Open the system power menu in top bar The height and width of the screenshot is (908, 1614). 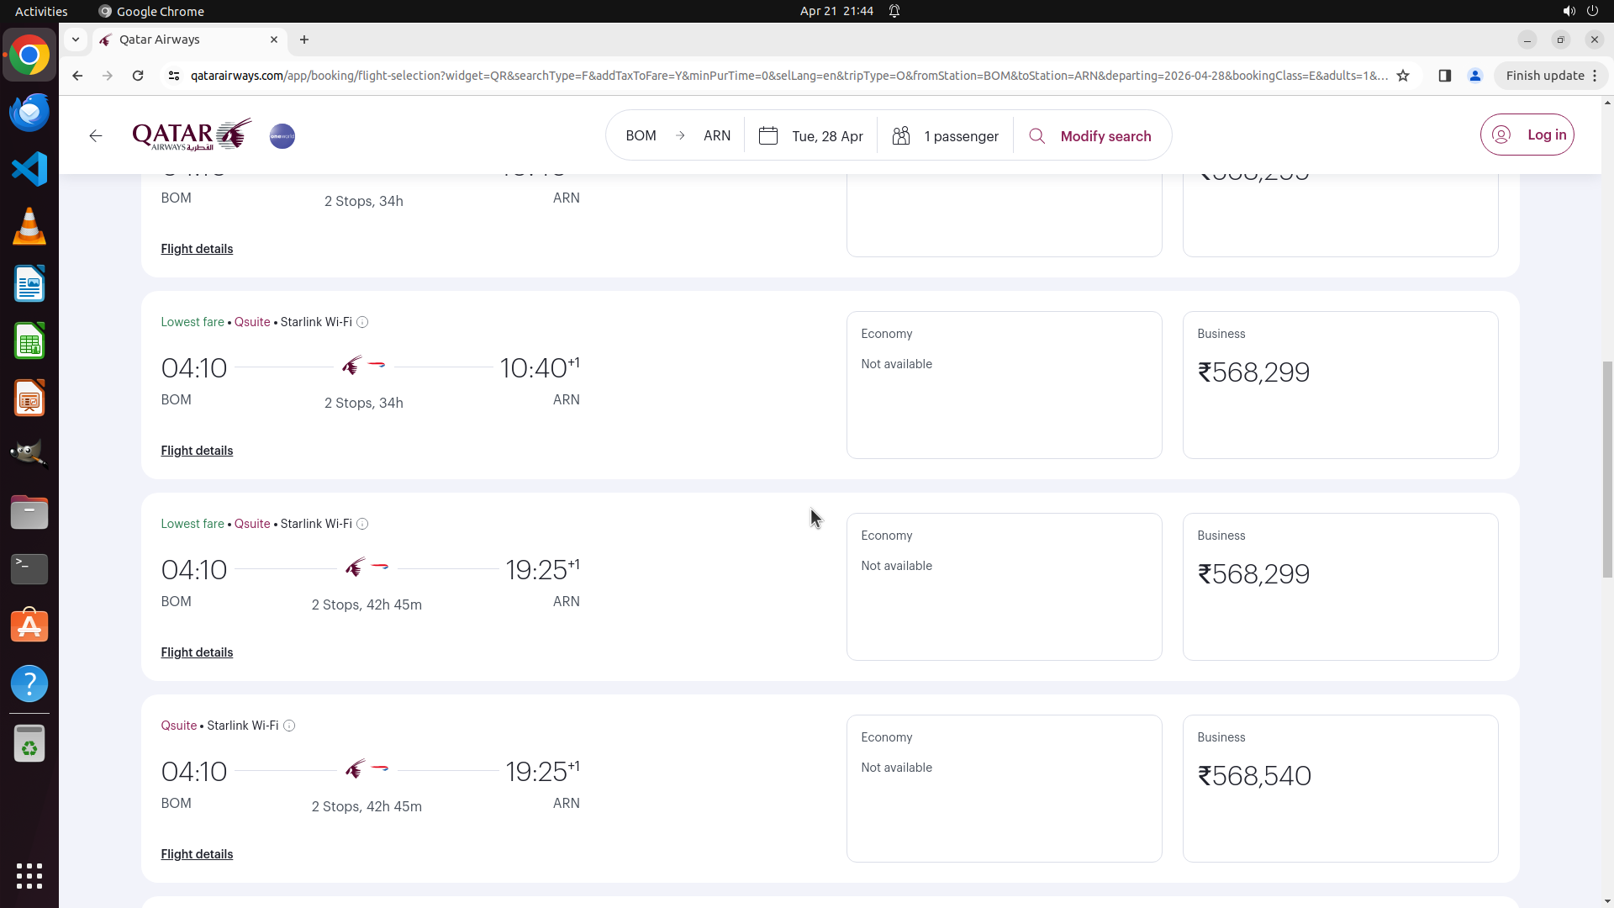(x=1592, y=11)
